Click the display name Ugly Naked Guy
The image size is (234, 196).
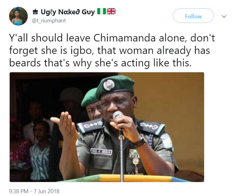68,12
